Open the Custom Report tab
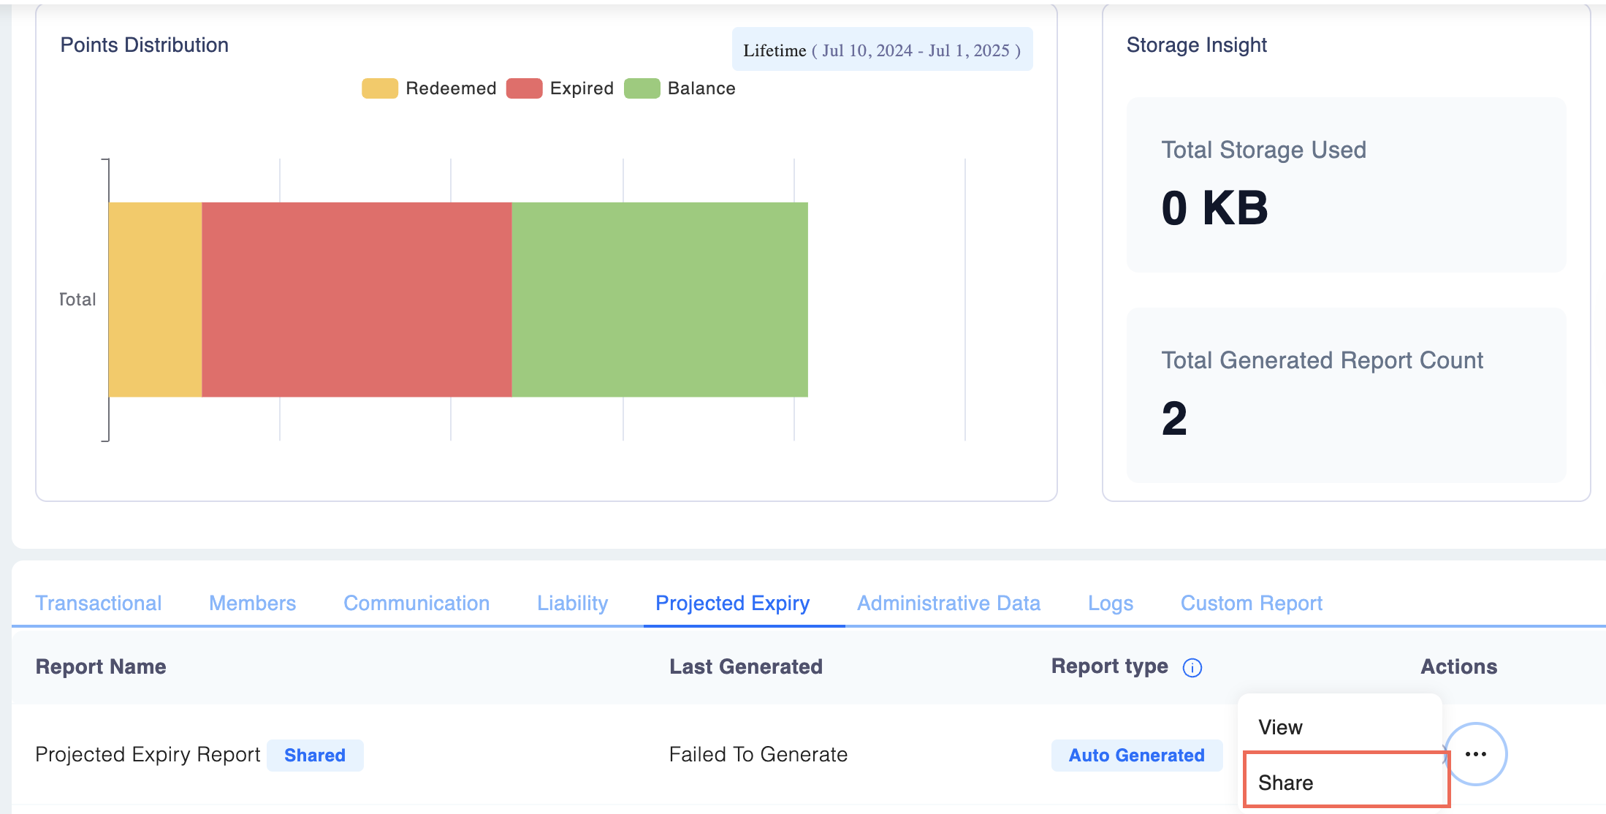Screen dimensions: 1606x814 coord(1251,603)
